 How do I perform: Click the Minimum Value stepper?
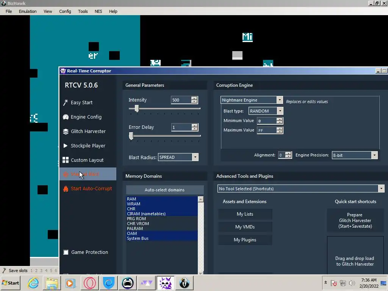coord(280,121)
